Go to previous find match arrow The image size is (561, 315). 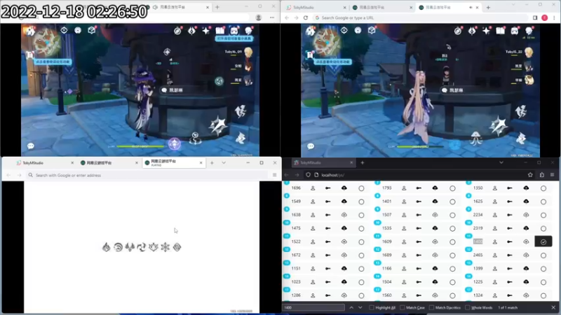(351, 307)
